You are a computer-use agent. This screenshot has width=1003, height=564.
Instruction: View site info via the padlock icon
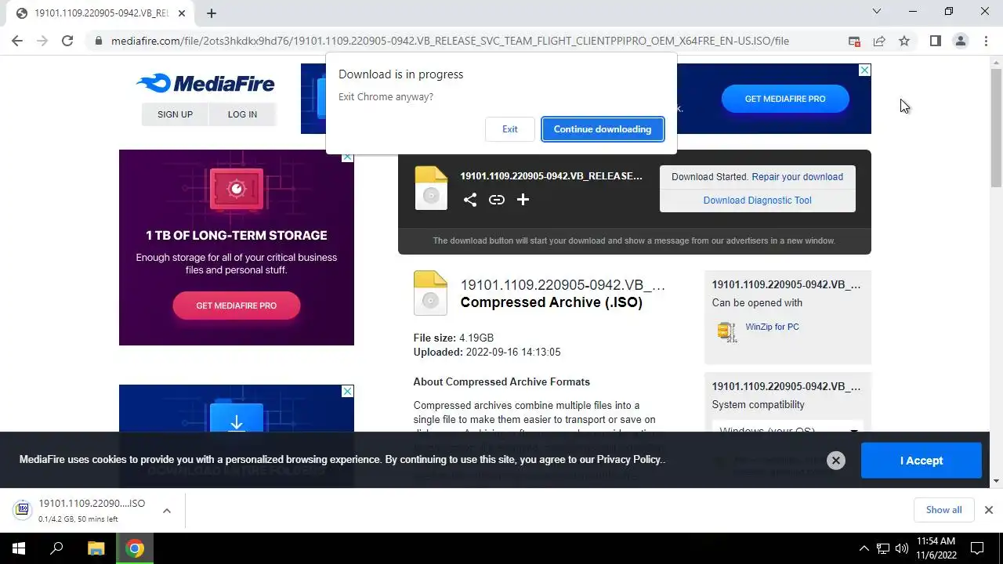coord(98,41)
